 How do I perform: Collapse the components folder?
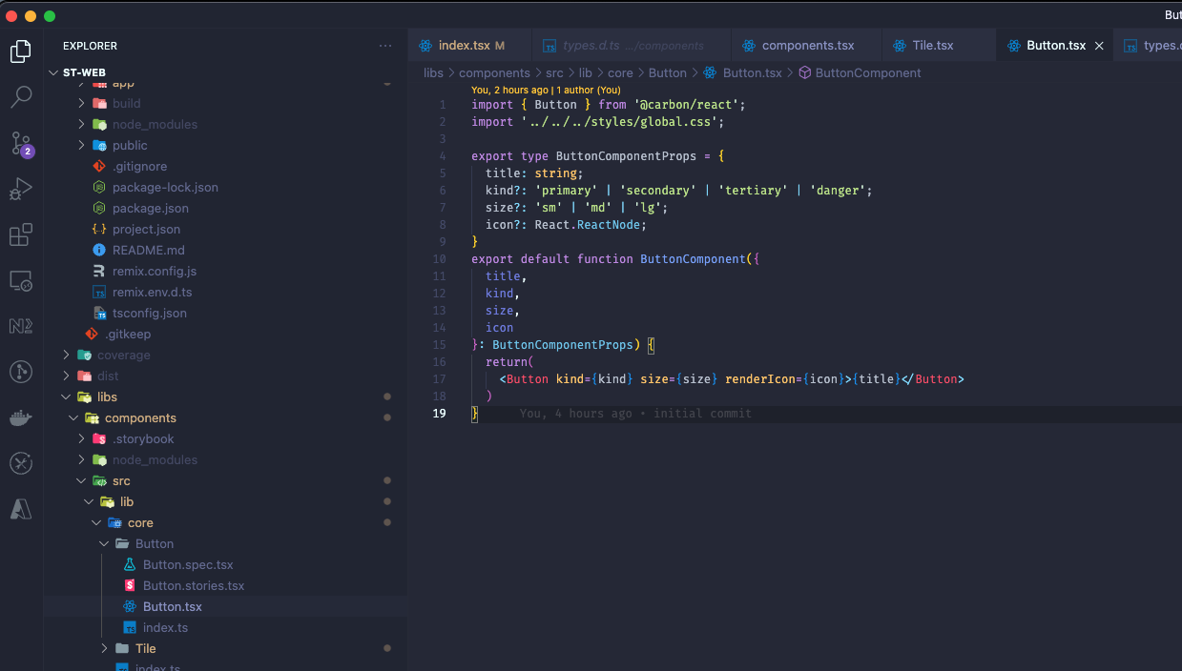click(140, 418)
